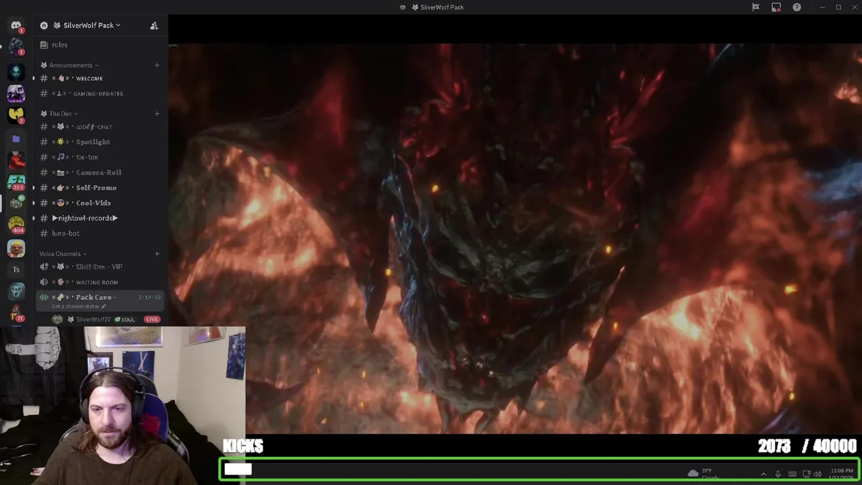The image size is (862, 485).
Task: Open Discord help question mark icon
Action: tap(797, 7)
